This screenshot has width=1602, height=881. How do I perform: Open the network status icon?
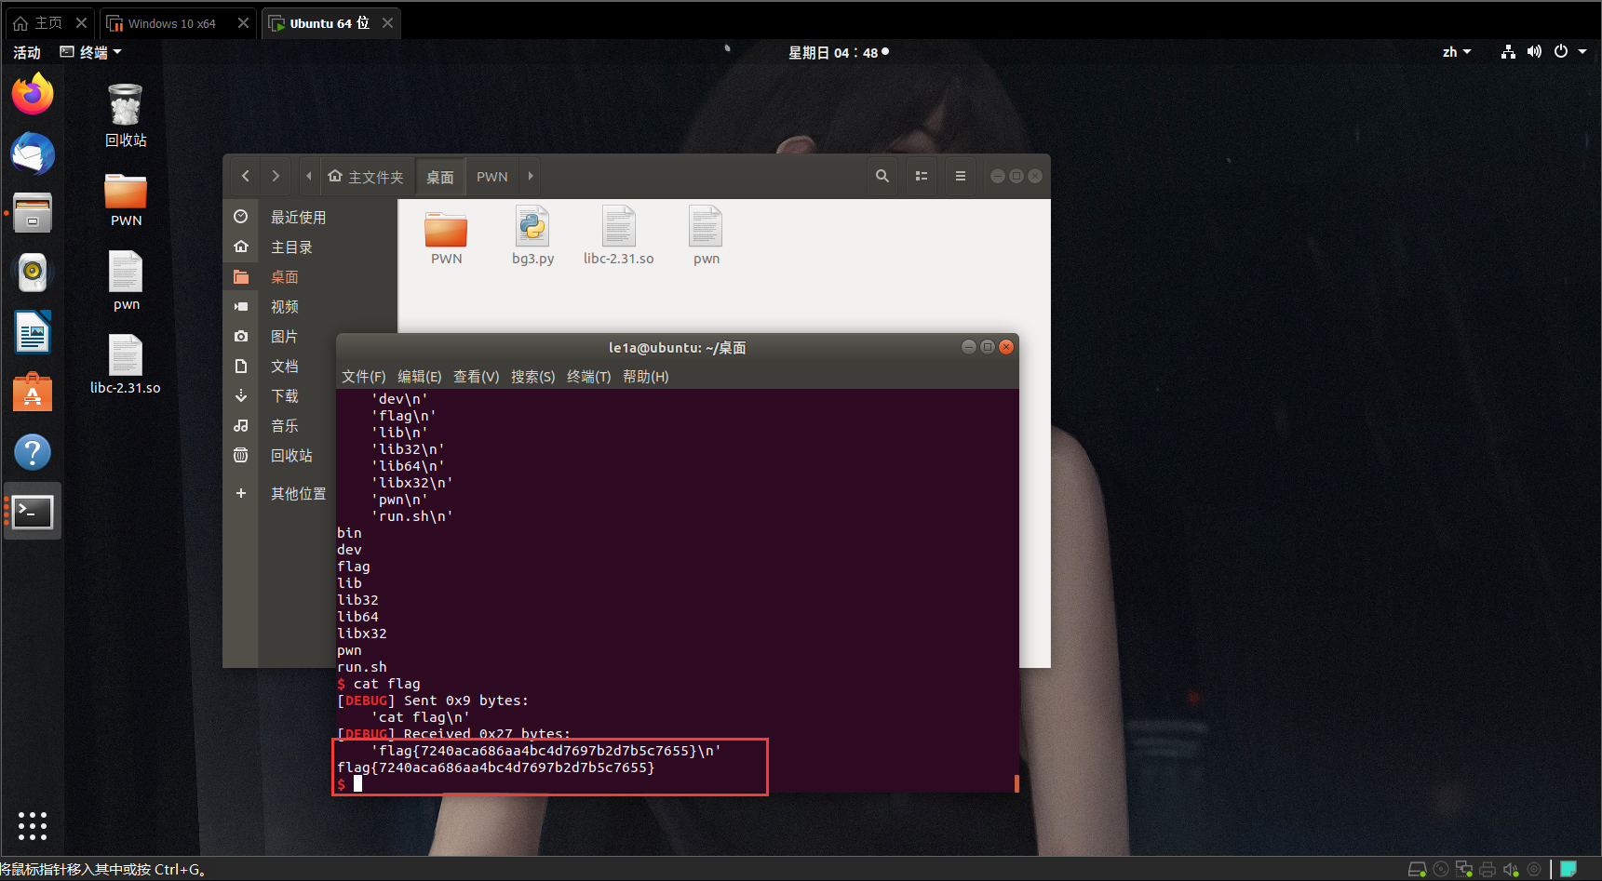click(x=1508, y=52)
